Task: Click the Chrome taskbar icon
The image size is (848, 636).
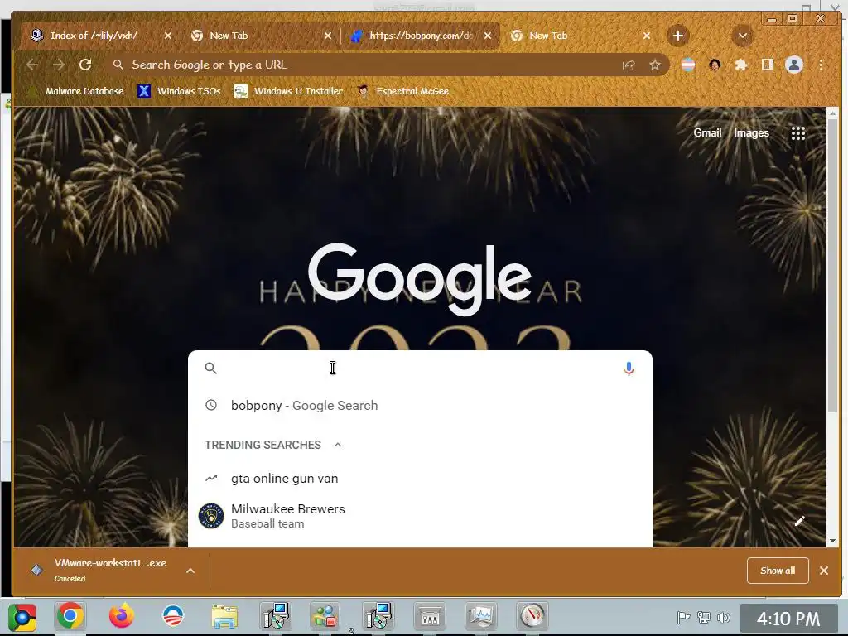Action: [70, 616]
